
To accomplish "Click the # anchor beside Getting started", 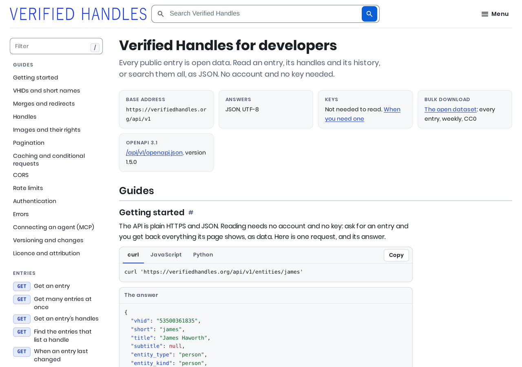I will (x=191, y=212).
